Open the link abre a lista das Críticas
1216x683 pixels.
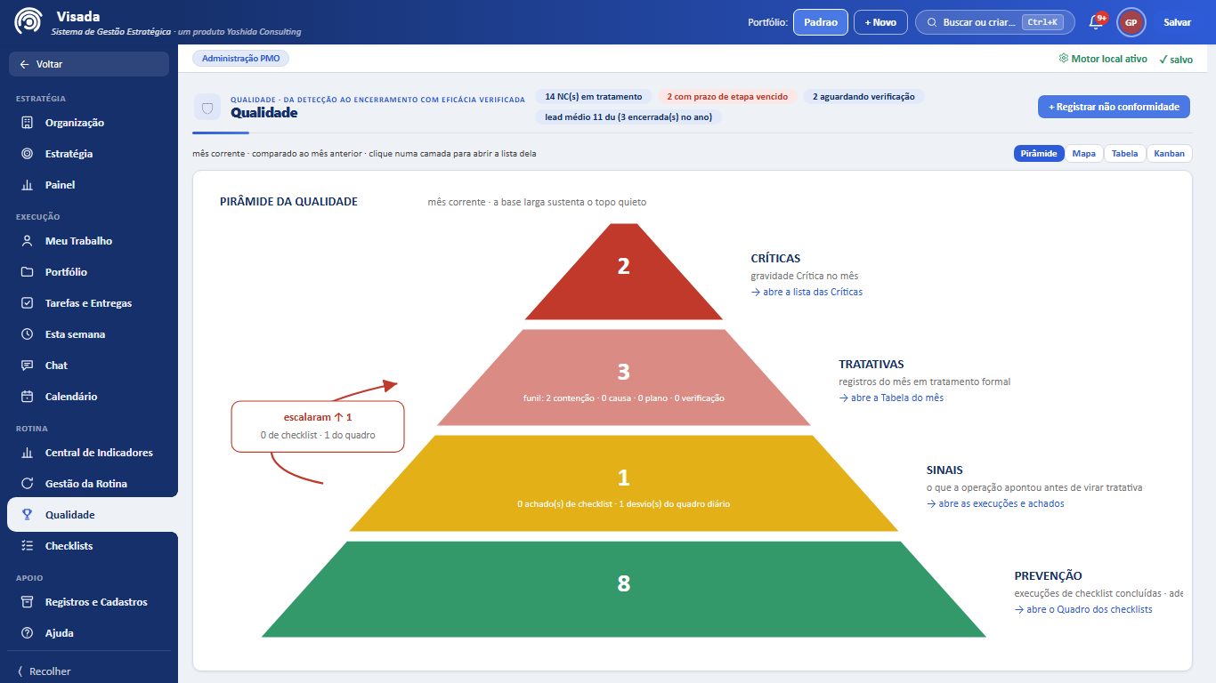(807, 292)
